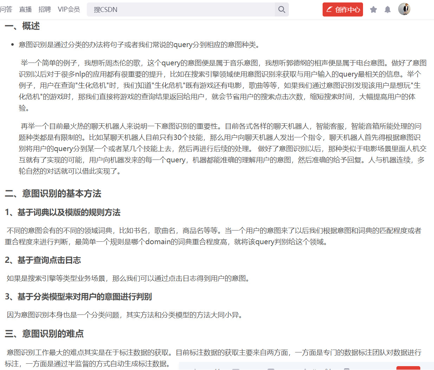434x370 pixels.
Task: Click the paragraph beginning 不同的意图会有的不同的领域词典
Action: tap(213, 236)
